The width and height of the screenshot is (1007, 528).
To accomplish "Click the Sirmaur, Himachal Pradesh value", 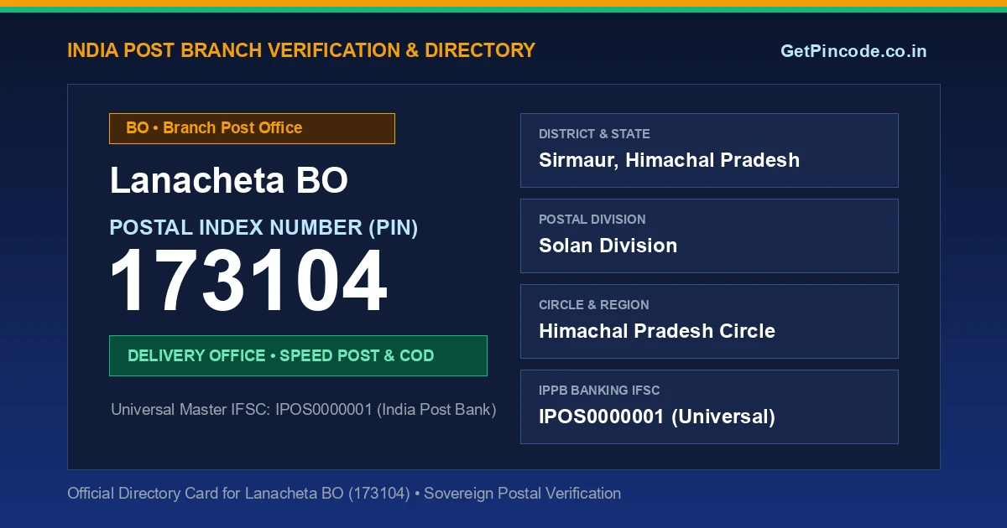I will pos(669,160).
